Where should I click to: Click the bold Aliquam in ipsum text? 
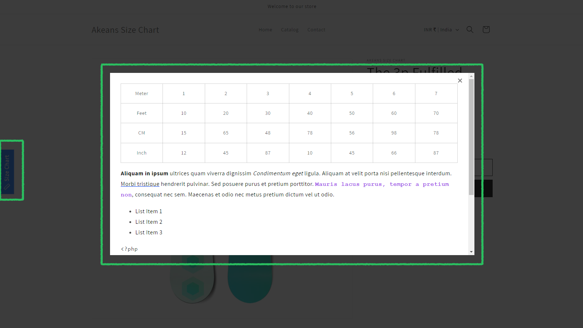144,173
